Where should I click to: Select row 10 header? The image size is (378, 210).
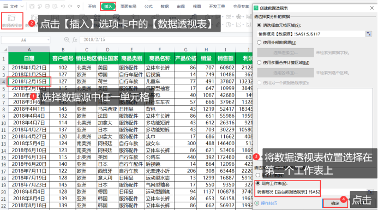[4, 123]
